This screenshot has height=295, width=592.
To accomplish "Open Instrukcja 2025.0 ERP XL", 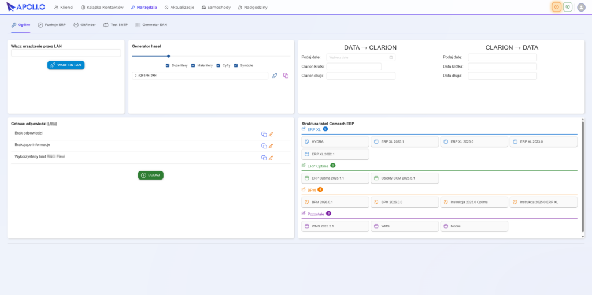I will pos(543,202).
